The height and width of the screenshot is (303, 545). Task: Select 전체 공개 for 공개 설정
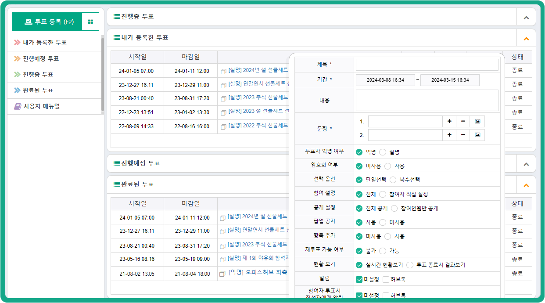tap(359, 208)
